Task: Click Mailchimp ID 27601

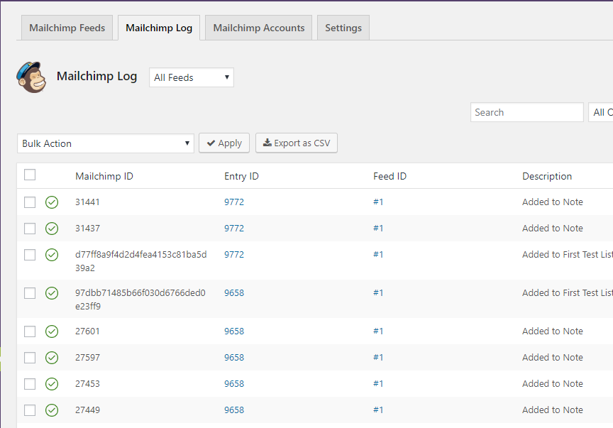Action: tap(87, 331)
